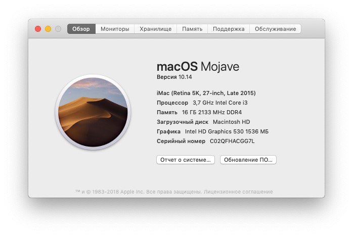Image resolution: width=353 pixels, height=235 pixels.
Task: Click the Версия 10.14 text
Action: (174, 77)
